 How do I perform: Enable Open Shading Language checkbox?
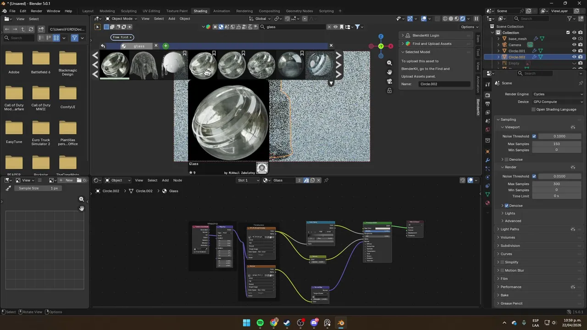(533, 110)
